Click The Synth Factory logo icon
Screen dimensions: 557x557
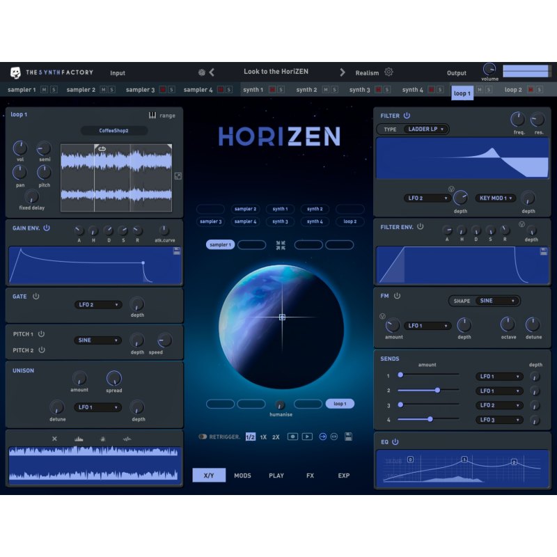[15, 72]
